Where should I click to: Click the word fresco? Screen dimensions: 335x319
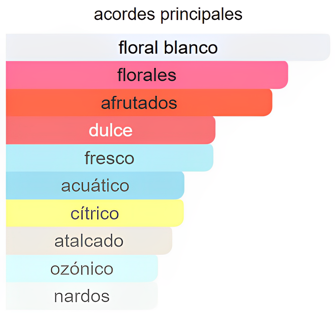(109, 158)
